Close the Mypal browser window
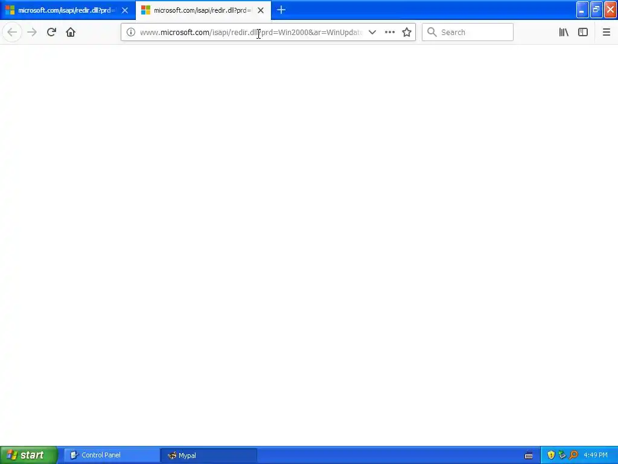Viewport: 618px width, 464px height. click(x=611, y=10)
